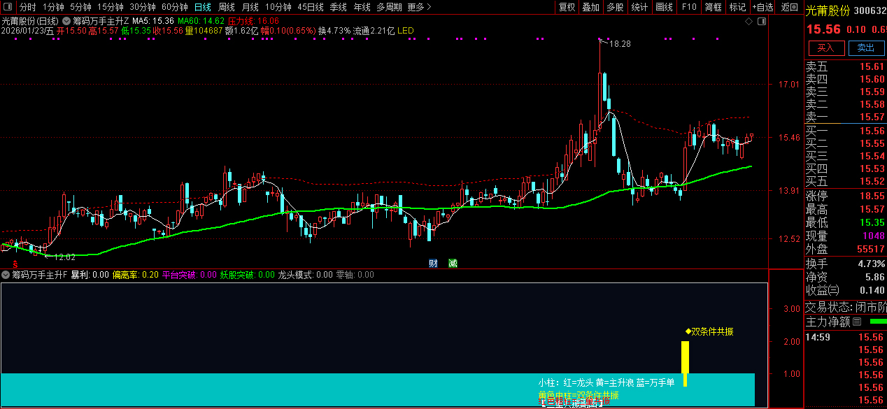Click the yellow signal bar in sub-chart
This screenshot has height=409, width=887.
pos(686,364)
